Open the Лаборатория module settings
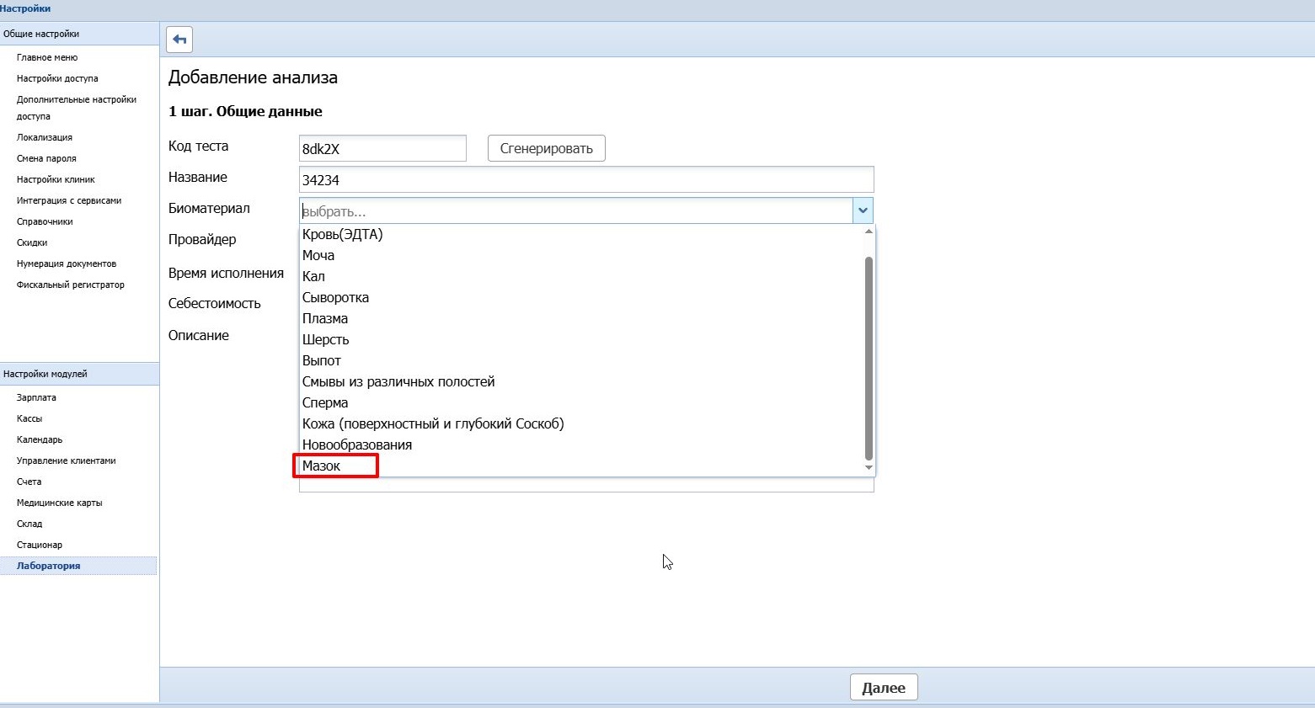 [49, 566]
